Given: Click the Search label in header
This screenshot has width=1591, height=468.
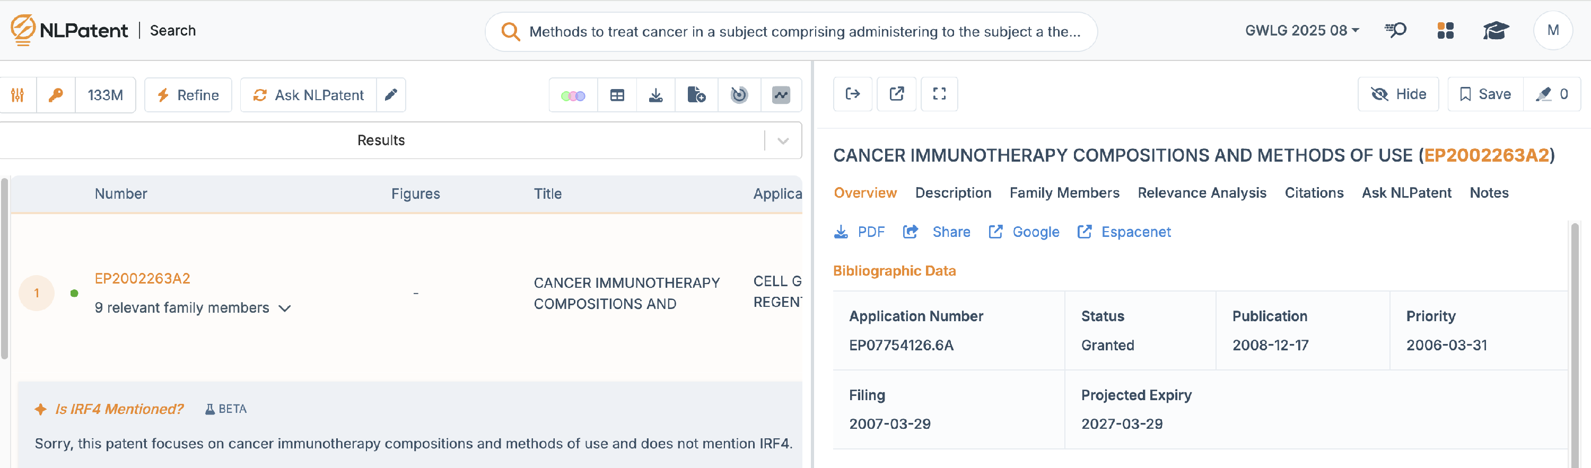Looking at the screenshot, I should pyautogui.click(x=173, y=30).
